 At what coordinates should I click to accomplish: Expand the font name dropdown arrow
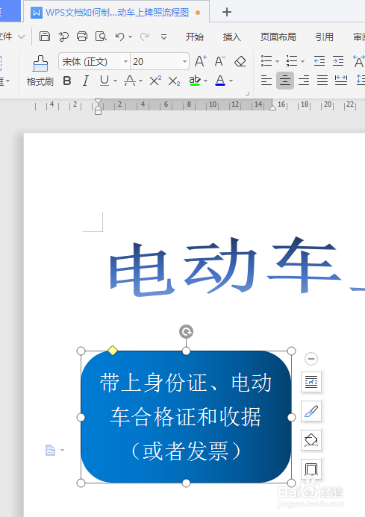coord(125,61)
